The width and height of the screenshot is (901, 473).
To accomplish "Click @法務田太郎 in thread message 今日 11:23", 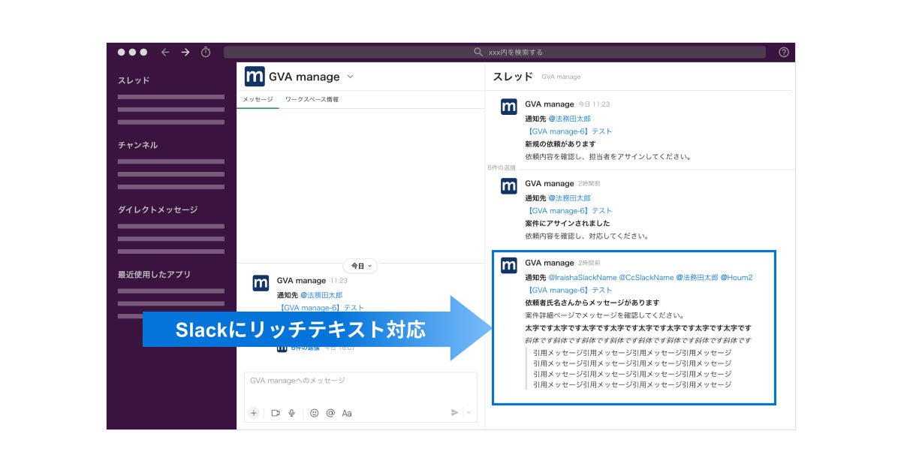I will click(x=569, y=119).
